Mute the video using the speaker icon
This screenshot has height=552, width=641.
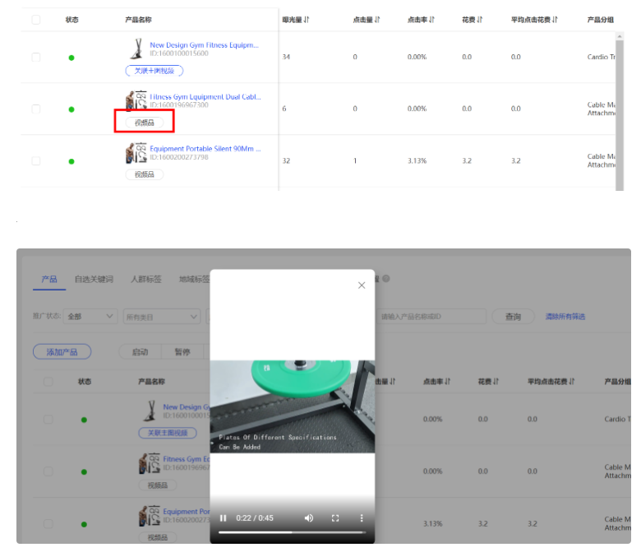point(309,518)
